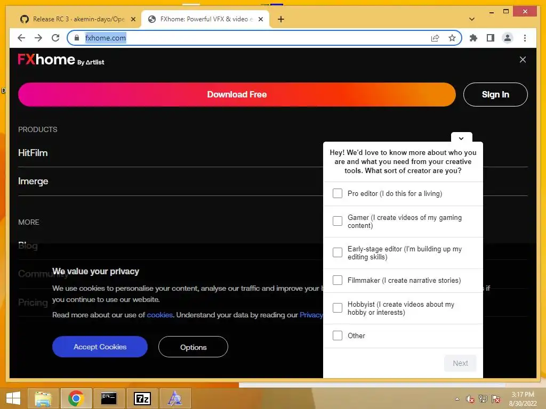Toggle the Chrome side panel
Viewport: 546px width, 409px height.
pos(491,38)
